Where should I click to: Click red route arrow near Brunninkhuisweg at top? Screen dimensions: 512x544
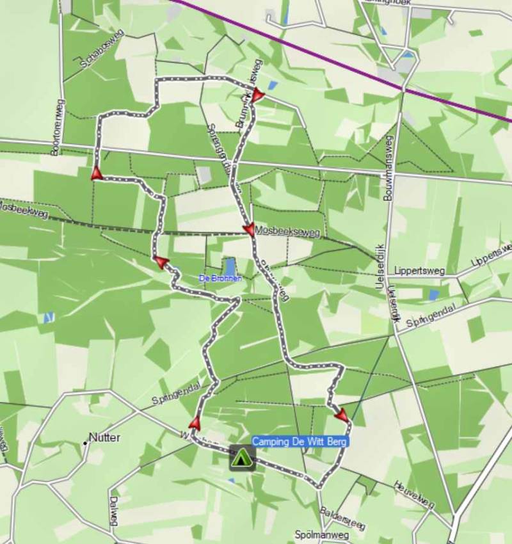[257, 94]
